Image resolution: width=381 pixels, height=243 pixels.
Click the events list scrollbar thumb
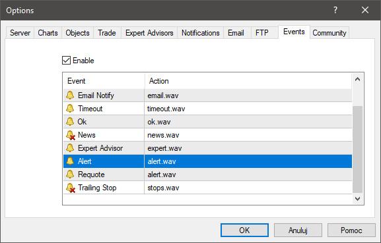coord(357,149)
